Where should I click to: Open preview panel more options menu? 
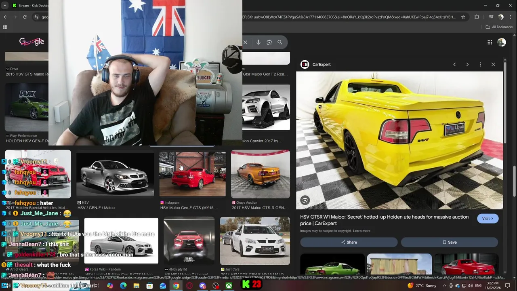[480, 64]
